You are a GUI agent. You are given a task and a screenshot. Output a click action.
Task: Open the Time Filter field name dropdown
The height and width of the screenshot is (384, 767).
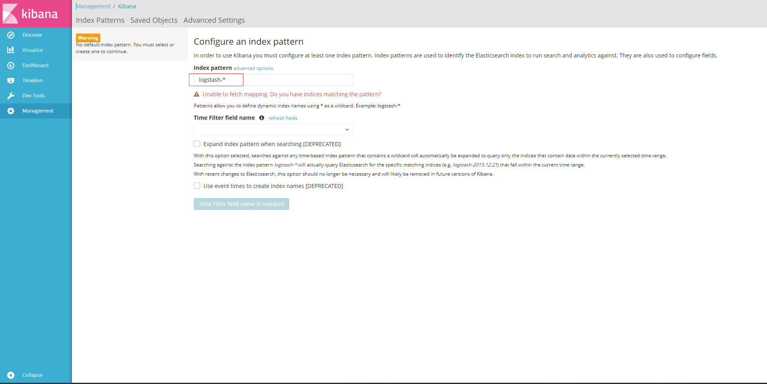click(273, 130)
